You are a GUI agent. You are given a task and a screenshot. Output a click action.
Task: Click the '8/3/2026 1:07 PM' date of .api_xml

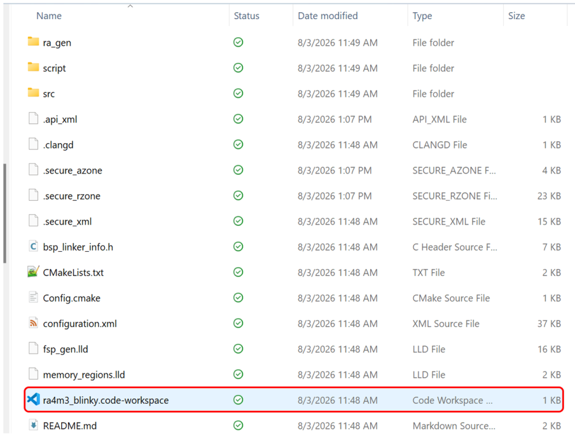334,120
